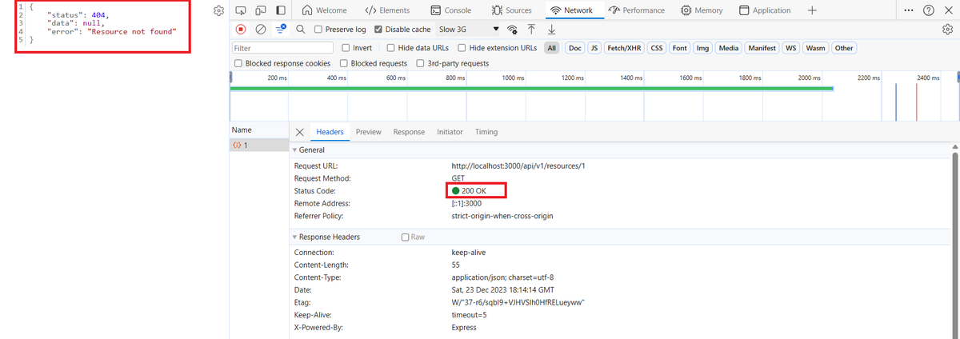Collapse the General section
The image size is (960, 339).
click(x=294, y=150)
